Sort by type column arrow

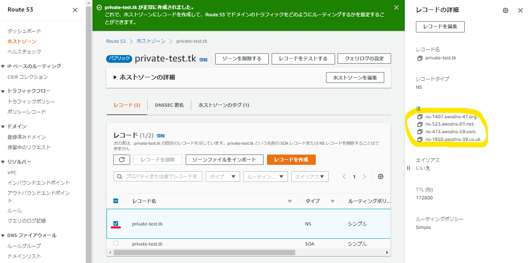point(332,201)
